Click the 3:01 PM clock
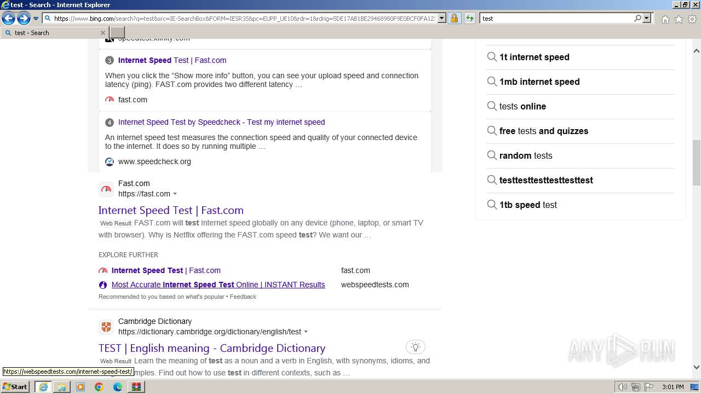The height and width of the screenshot is (394, 701). click(x=673, y=387)
